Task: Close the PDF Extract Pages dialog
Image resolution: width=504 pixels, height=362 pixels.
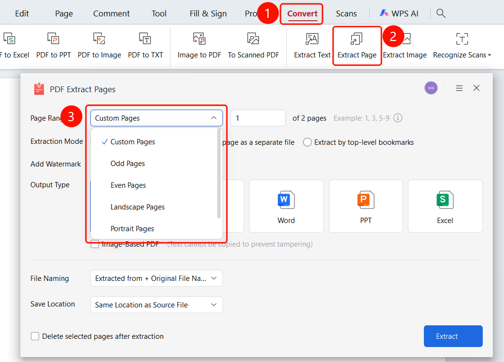Action: [x=476, y=88]
